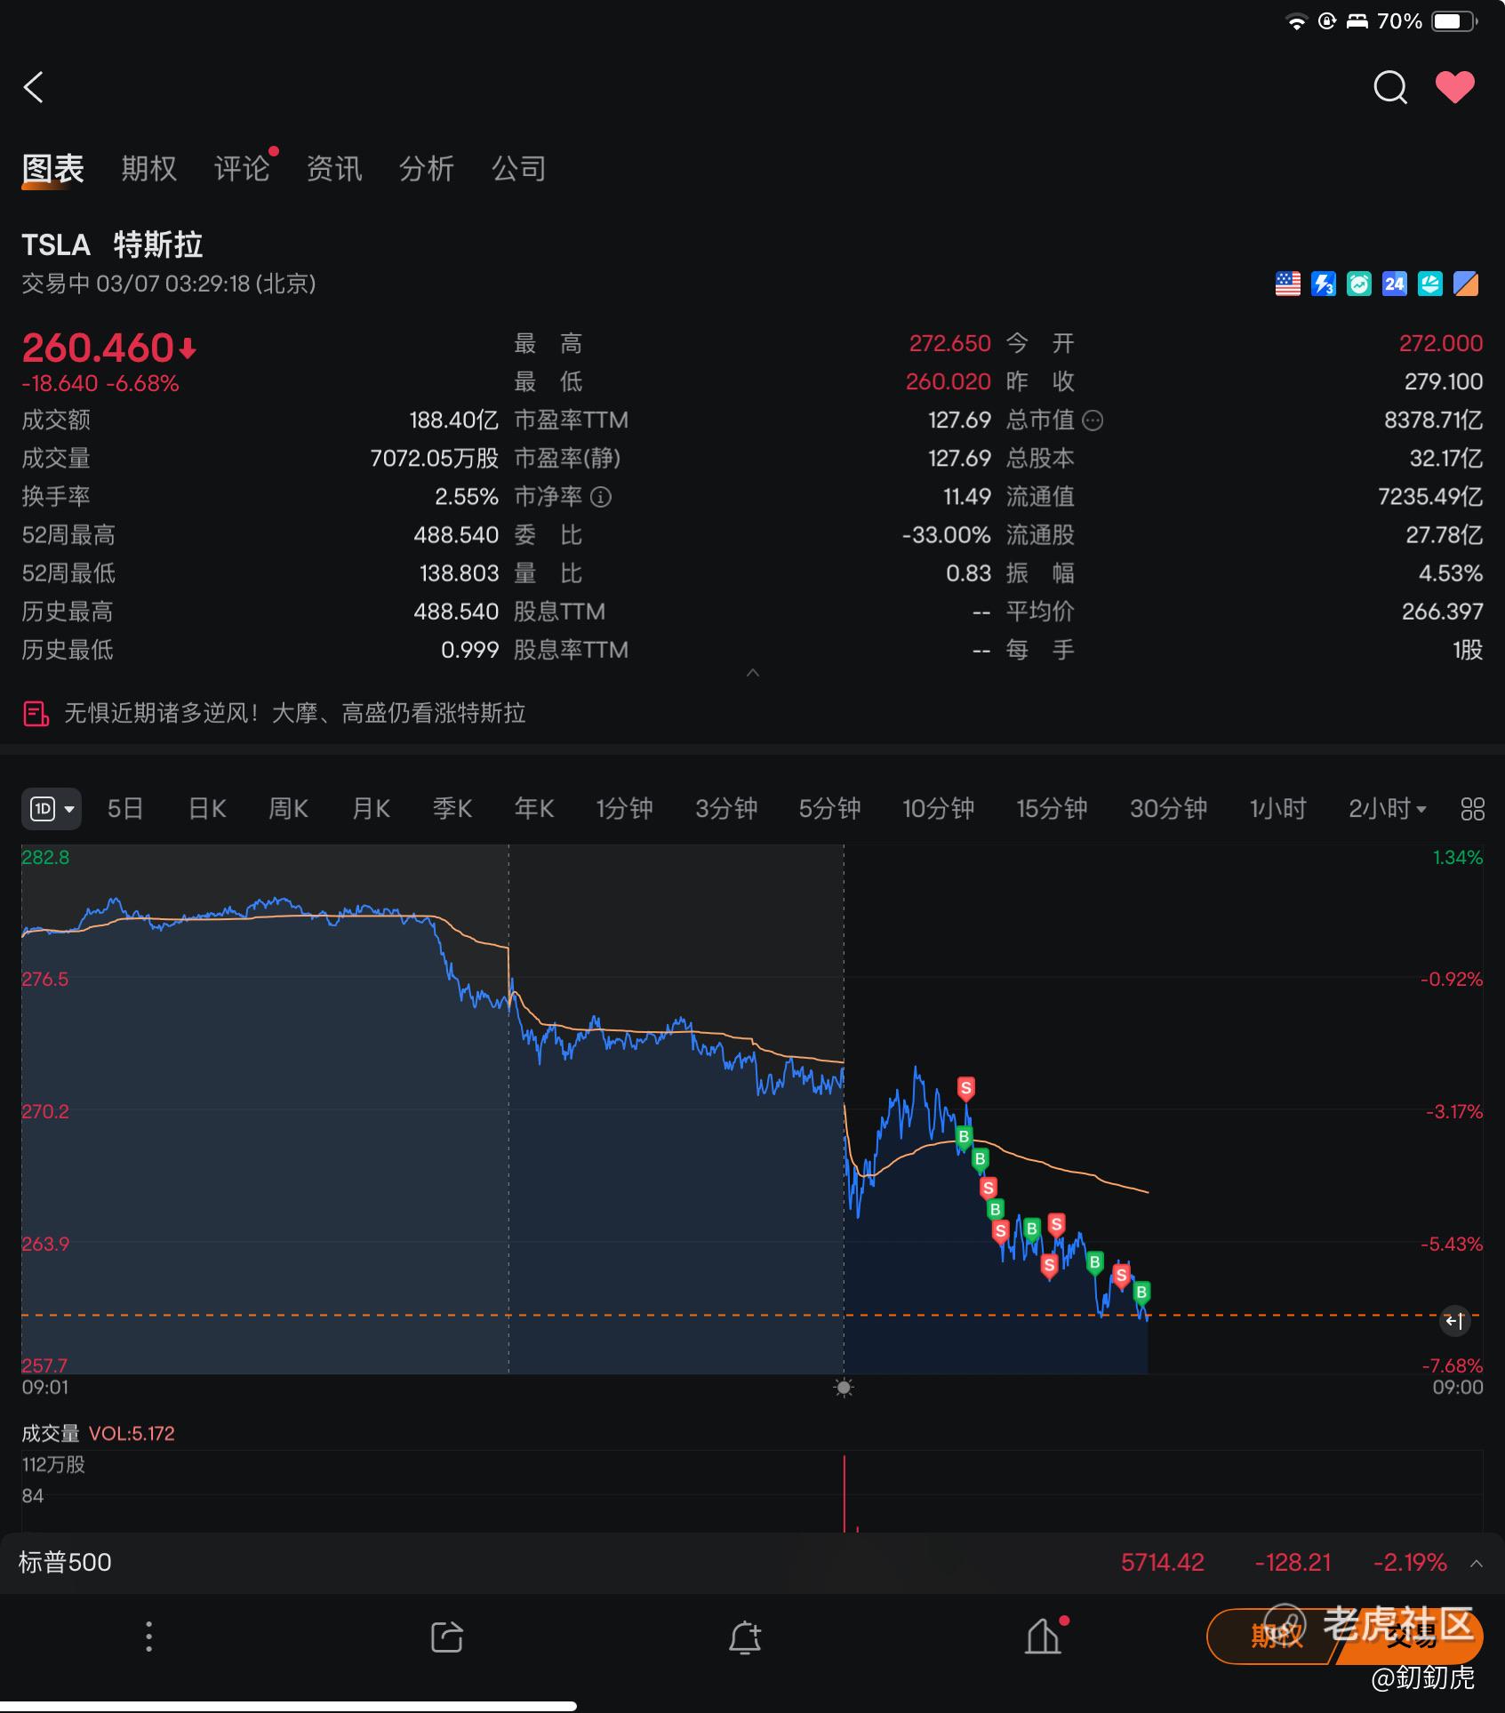Tap the blue lightning badge icon
Image resolution: width=1505 pixels, height=1713 pixels.
tap(1323, 284)
